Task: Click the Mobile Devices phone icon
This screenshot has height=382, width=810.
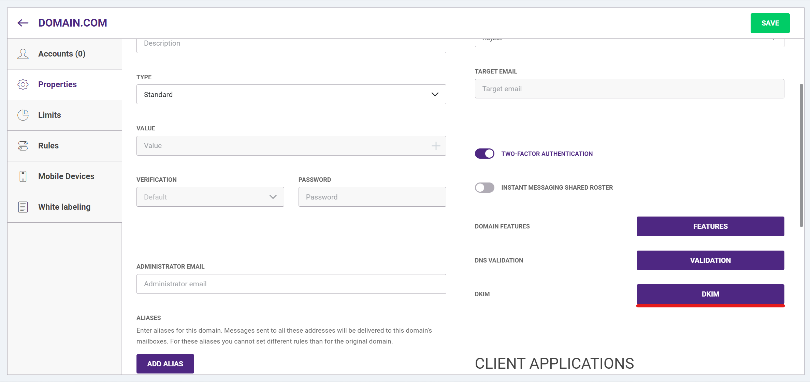Action: [23, 176]
